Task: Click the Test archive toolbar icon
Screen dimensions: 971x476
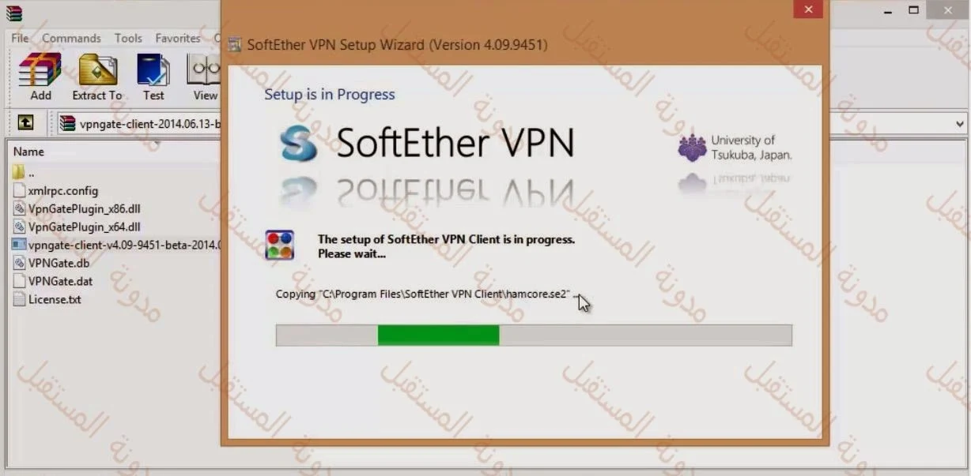Action: pyautogui.click(x=153, y=77)
